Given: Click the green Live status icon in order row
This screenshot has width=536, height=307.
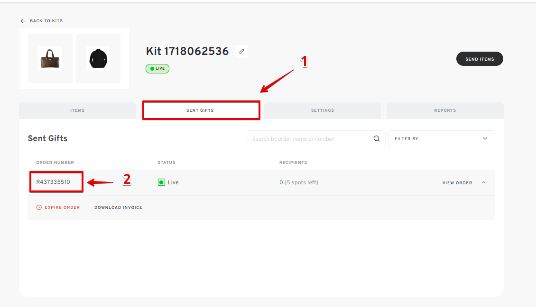Looking at the screenshot, I should pyautogui.click(x=161, y=182).
